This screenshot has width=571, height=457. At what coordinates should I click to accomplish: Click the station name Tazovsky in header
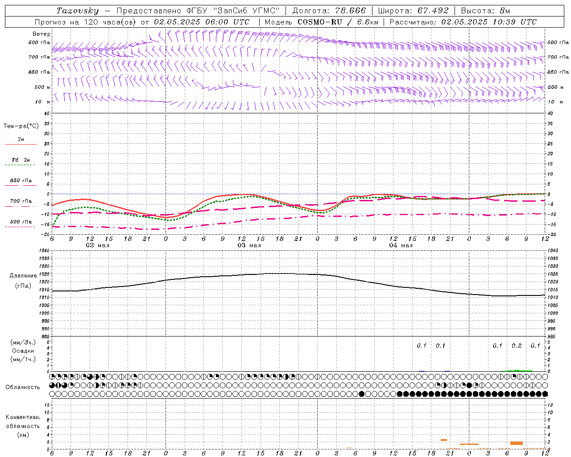tap(78, 11)
